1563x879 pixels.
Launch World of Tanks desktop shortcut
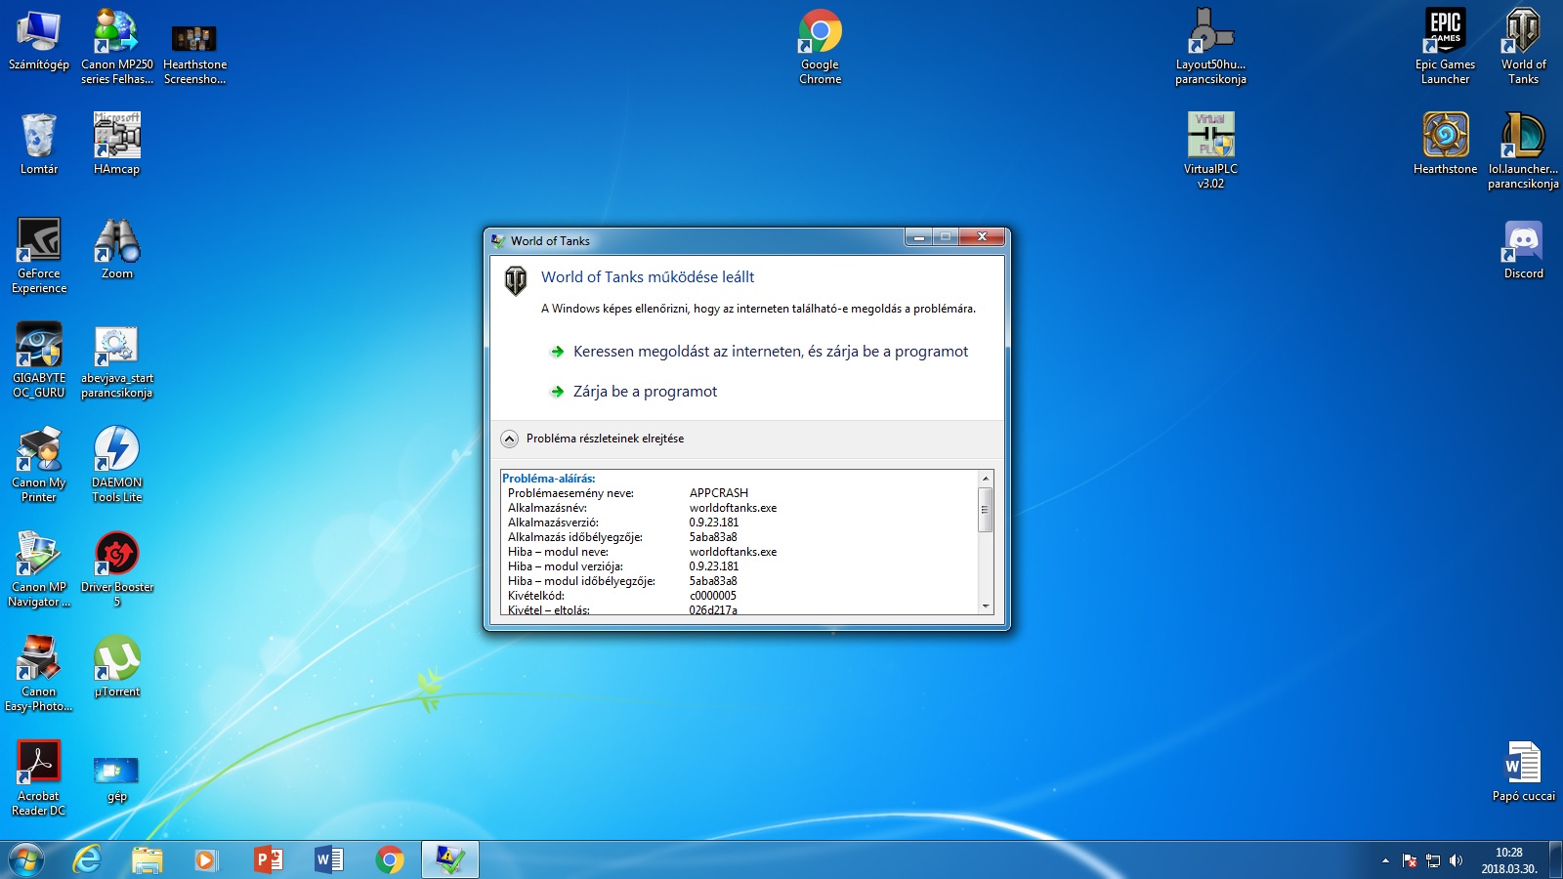[1524, 47]
